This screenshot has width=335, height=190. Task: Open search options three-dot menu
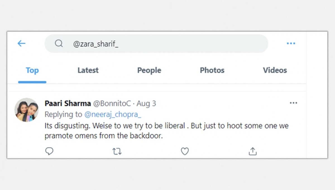coord(291,43)
